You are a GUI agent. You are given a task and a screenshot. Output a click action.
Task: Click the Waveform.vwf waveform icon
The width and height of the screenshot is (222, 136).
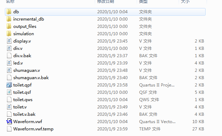coord(9,122)
